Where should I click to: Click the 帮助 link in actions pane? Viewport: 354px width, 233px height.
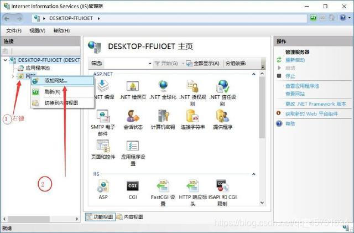coord(290,123)
